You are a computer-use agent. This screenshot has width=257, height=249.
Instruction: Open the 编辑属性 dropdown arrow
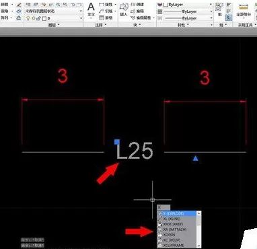pyautogui.click(x=154, y=17)
